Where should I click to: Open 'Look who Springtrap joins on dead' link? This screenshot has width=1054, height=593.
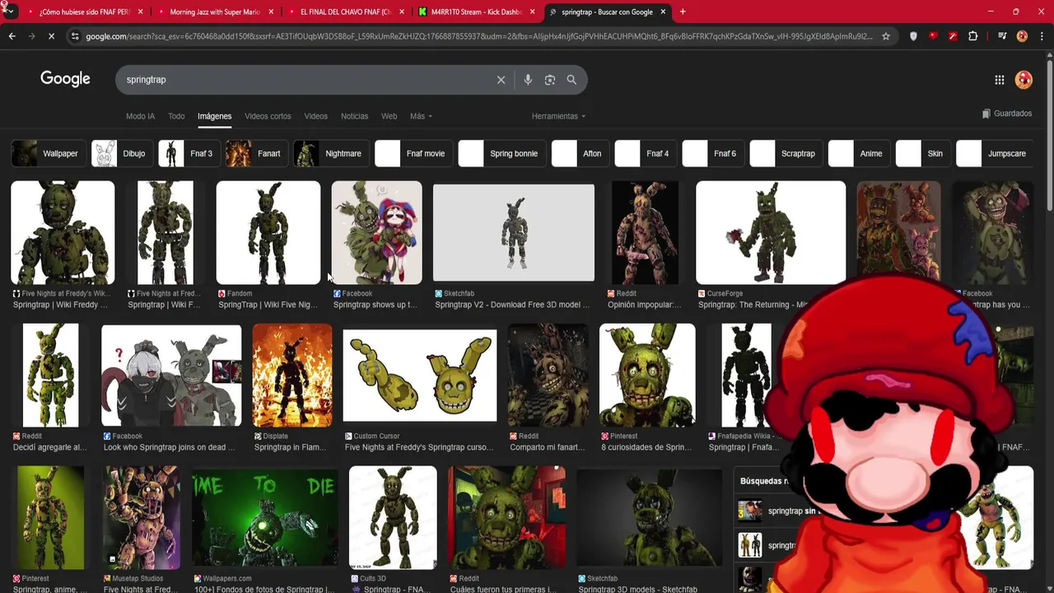point(169,447)
